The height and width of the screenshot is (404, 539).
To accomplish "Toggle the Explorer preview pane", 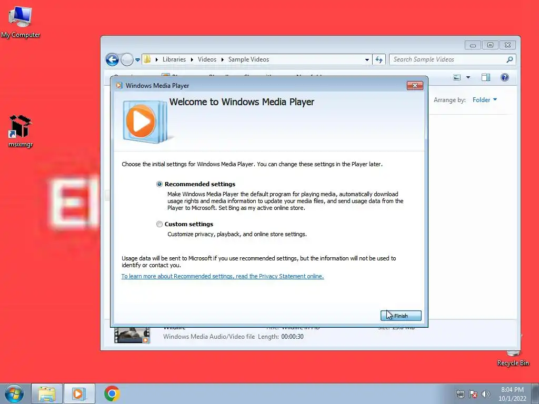I will (486, 77).
